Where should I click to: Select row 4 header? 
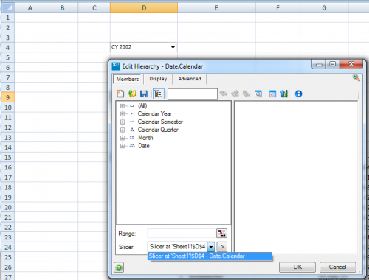tap(8, 48)
